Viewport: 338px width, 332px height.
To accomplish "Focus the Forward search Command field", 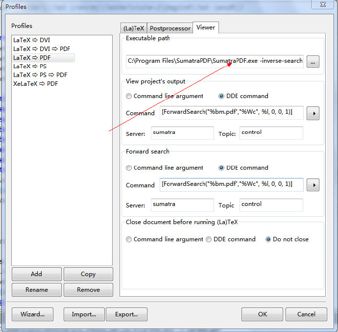I will (x=232, y=185).
